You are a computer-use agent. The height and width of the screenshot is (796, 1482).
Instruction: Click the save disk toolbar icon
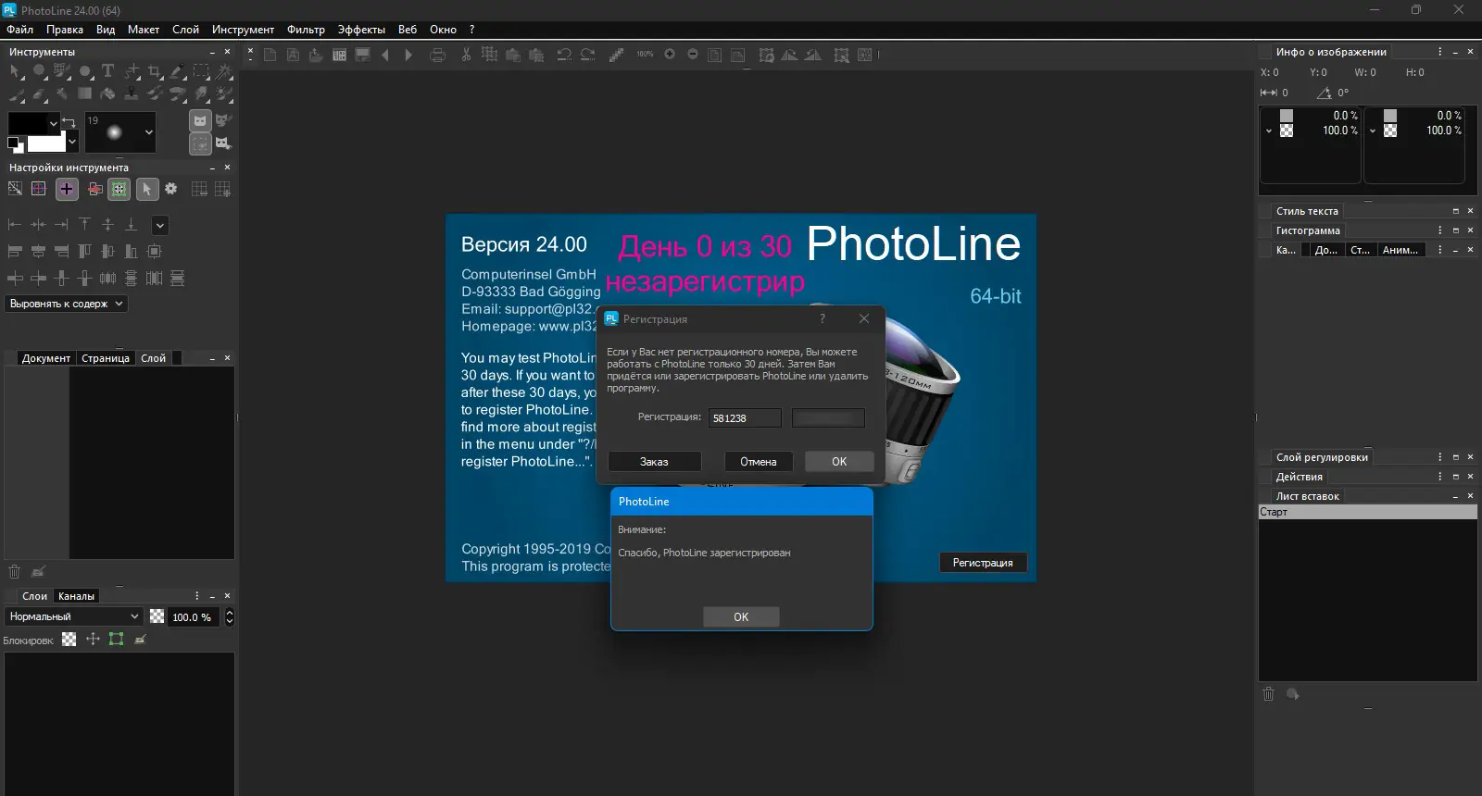coord(362,55)
